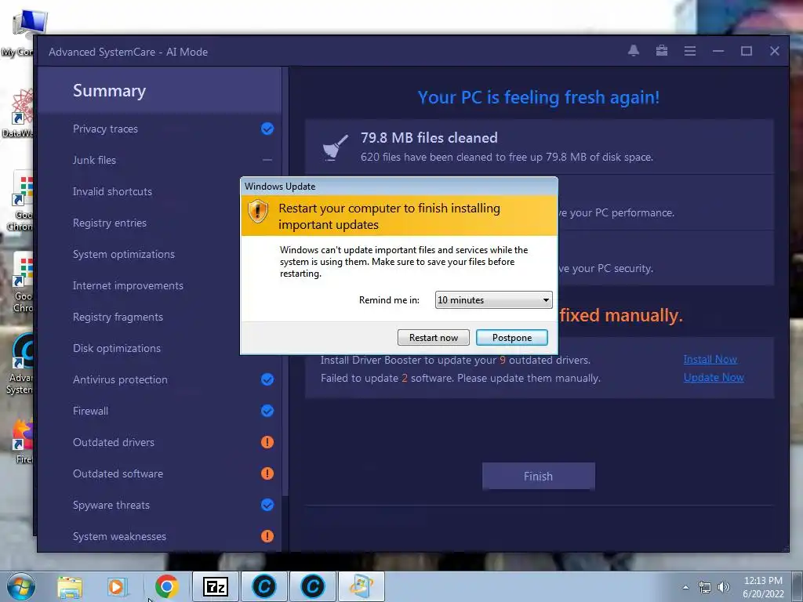Launch Windows Media Player from taskbar
The width and height of the screenshot is (803, 602).
[x=117, y=587]
